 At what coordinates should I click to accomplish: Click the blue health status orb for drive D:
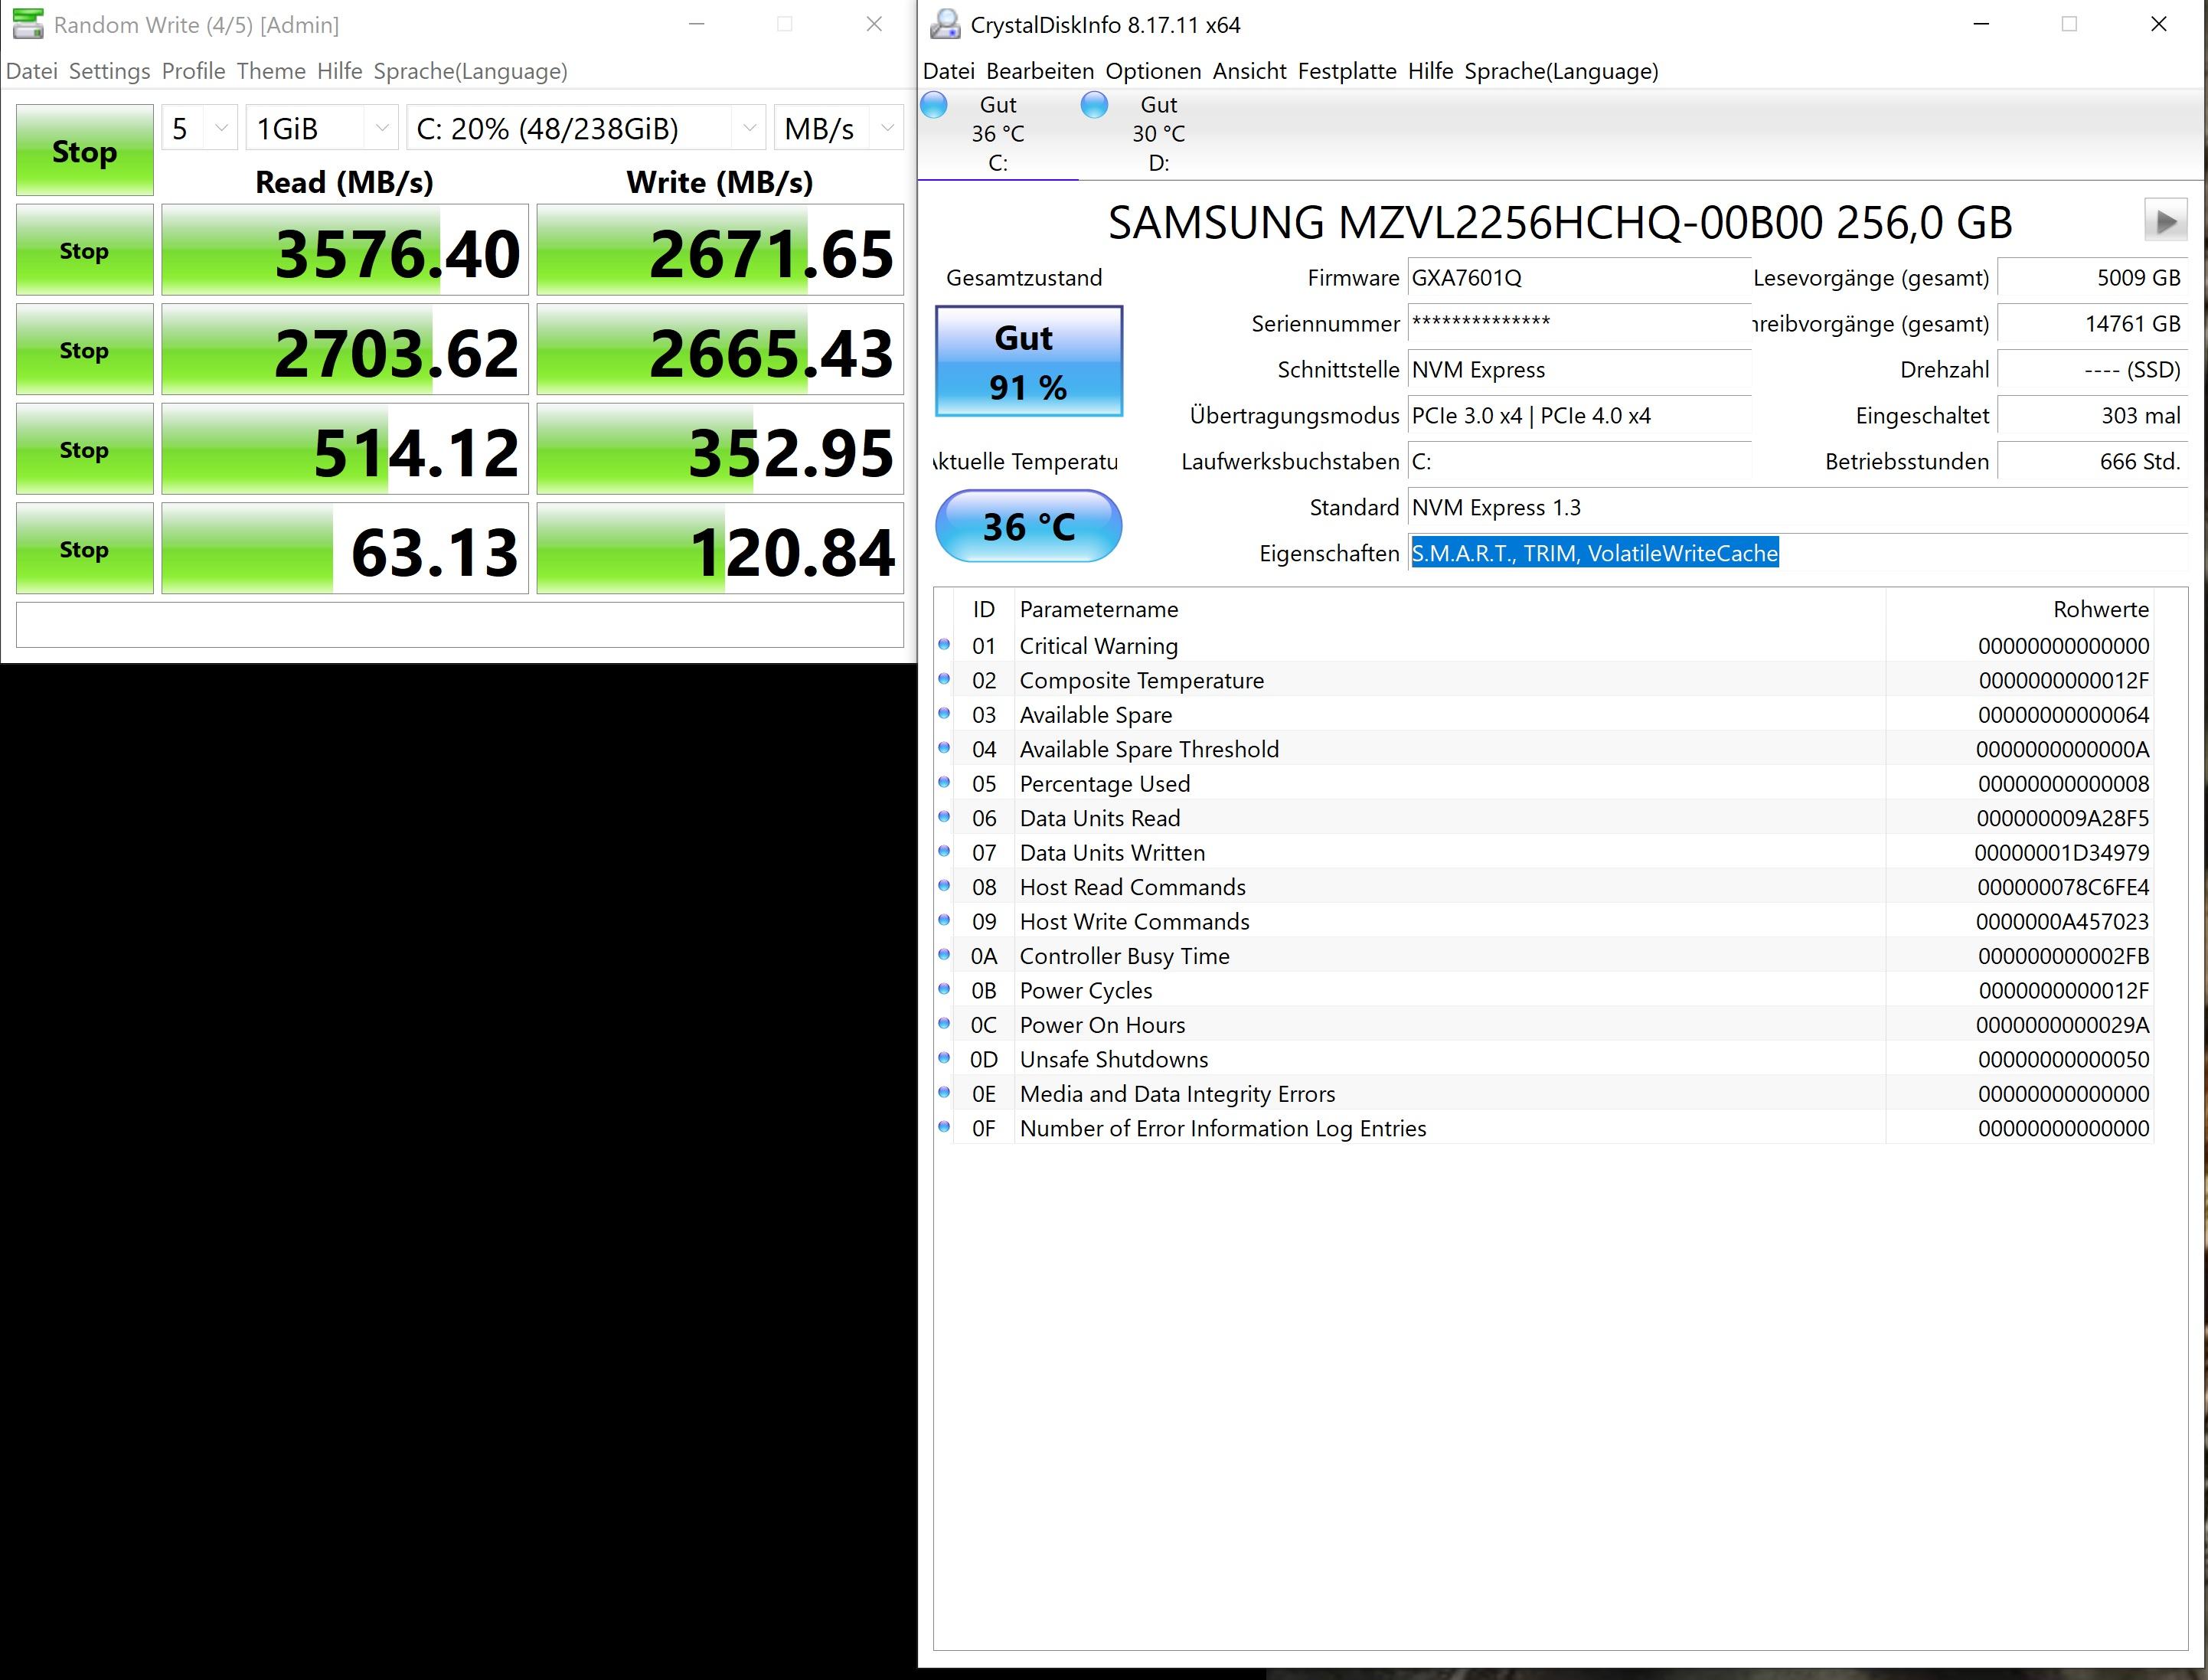coord(1095,105)
